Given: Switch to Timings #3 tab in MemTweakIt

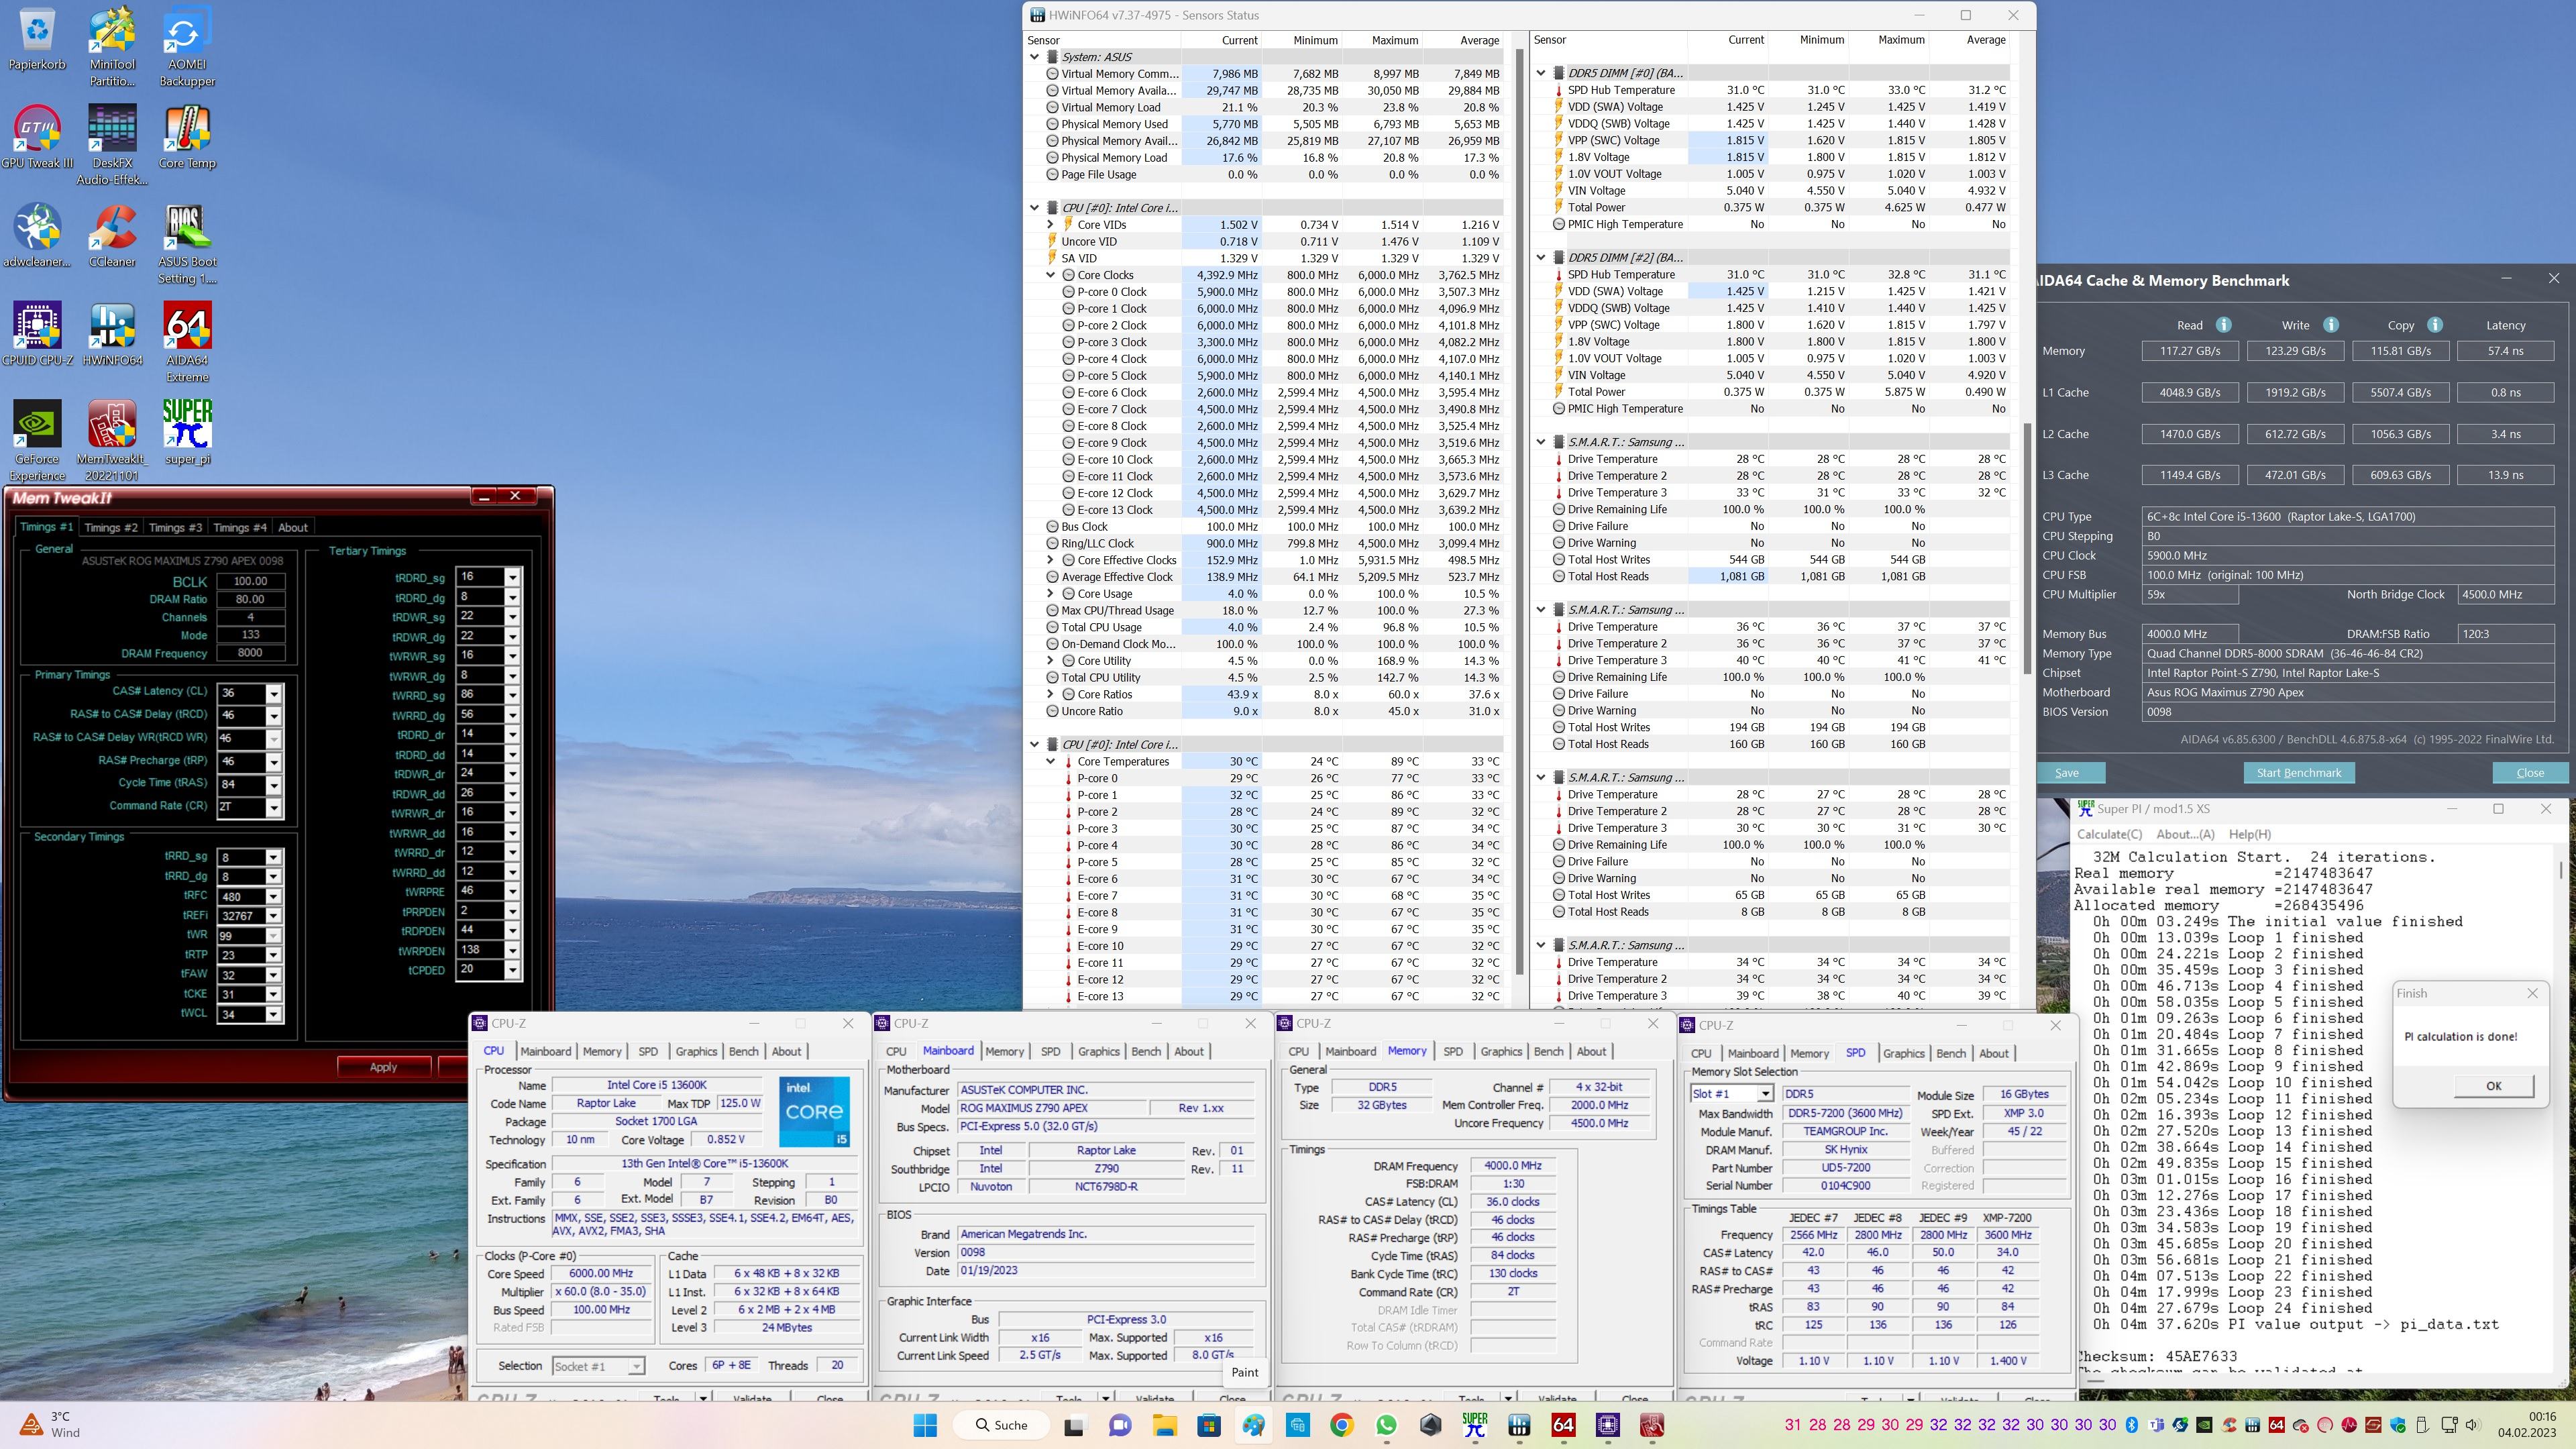Looking at the screenshot, I should [x=175, y=527].
